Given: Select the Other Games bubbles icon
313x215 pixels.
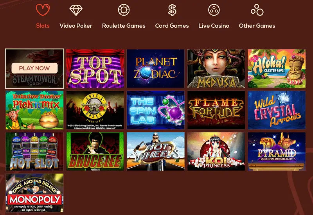Looking at the screenshot, I should point(257,10).
